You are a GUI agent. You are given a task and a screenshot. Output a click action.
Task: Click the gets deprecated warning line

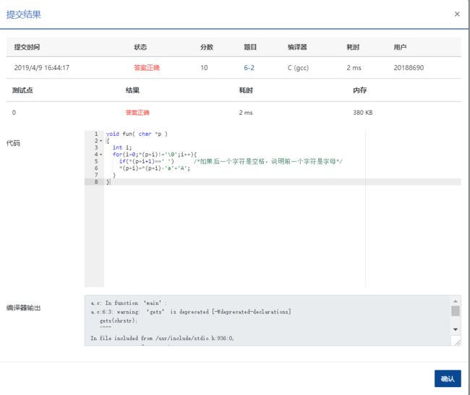pos(191,312)
